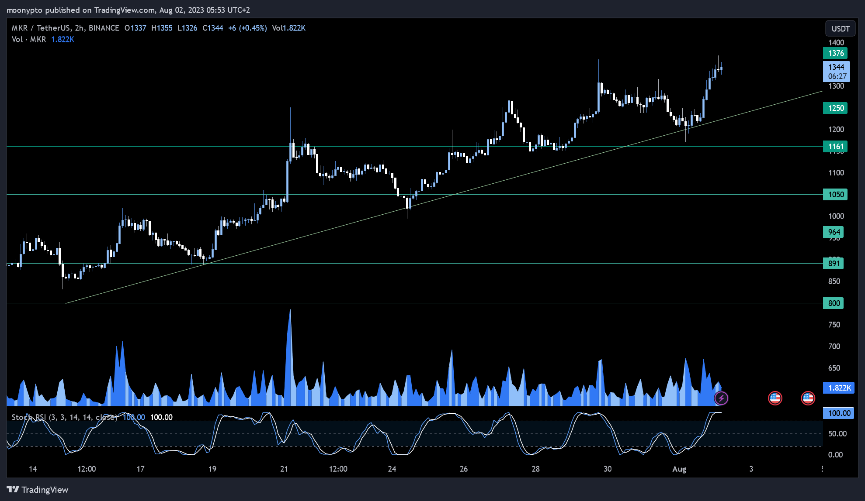The image size is (865, 501).
Task: Click the 17 date label on time axis
Action: click(140, 469)
